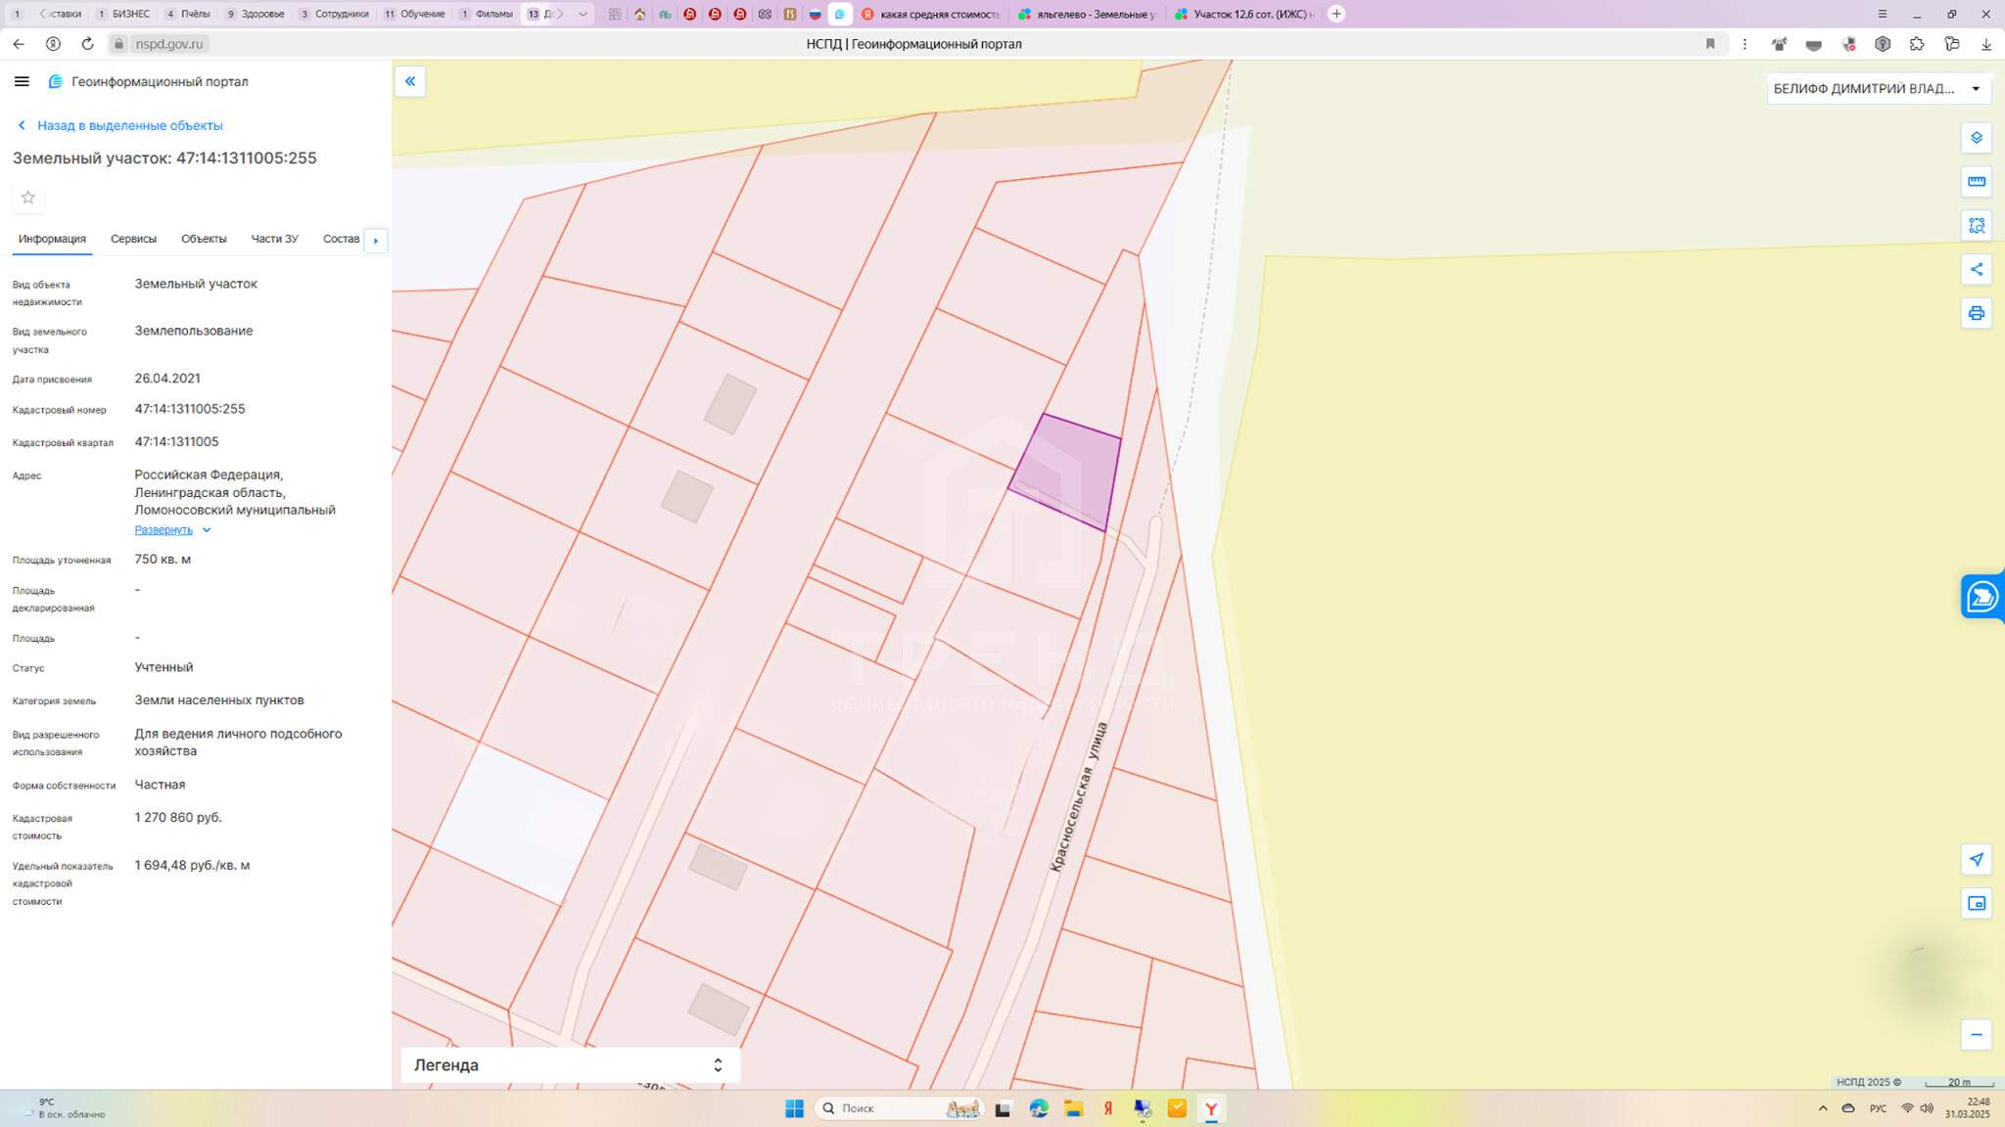Select the cadastral value 1 270 860 руб.
The image size is (2005, 1127).
pos(178,817)
